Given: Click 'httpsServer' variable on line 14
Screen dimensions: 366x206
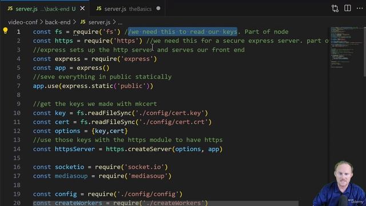Looking at the screenshot, I should point(75,149).
